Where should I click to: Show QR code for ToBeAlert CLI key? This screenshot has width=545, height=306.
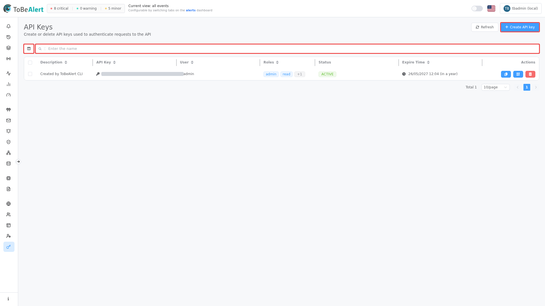click(x=518, y=74)
